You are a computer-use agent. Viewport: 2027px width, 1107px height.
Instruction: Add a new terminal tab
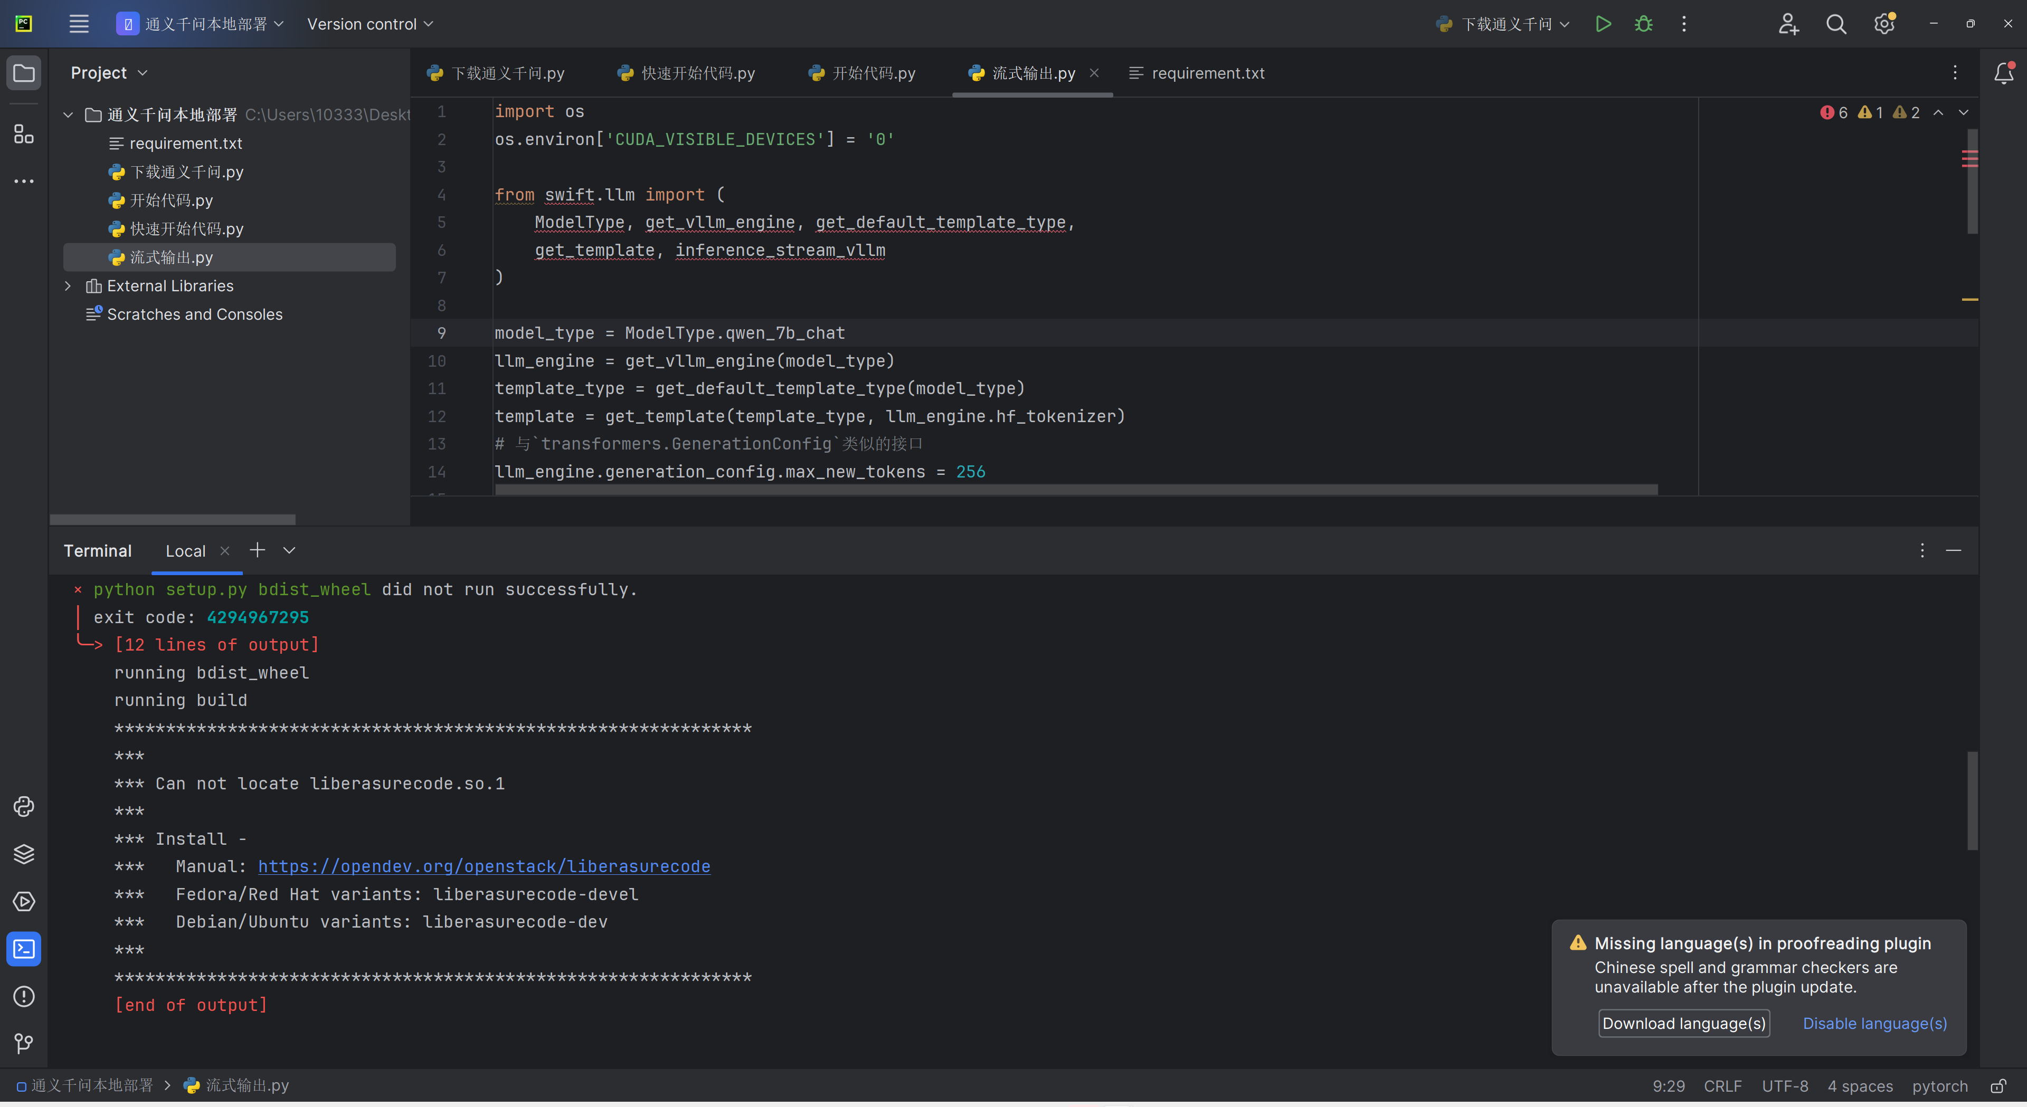point(257,550)
